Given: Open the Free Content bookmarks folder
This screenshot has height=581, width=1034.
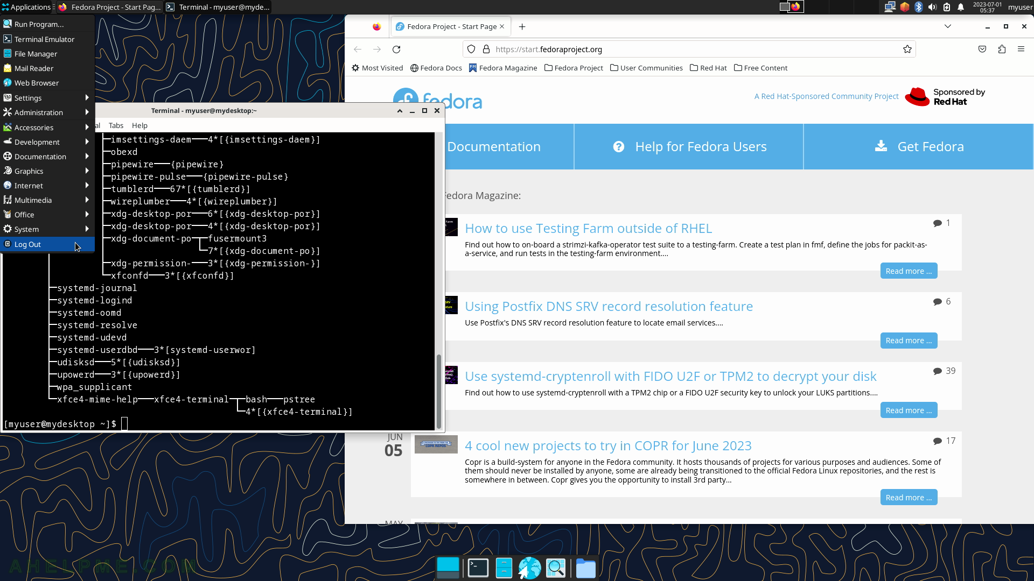Looking at the screenshot, I should pyautogui.click(x=760, y=68).
